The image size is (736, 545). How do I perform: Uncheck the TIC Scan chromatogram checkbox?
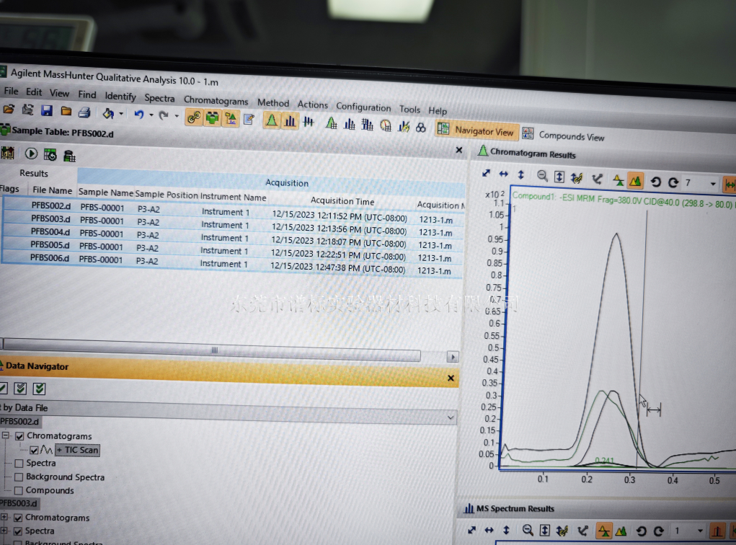pyautogui.click(x=34, y=450)
